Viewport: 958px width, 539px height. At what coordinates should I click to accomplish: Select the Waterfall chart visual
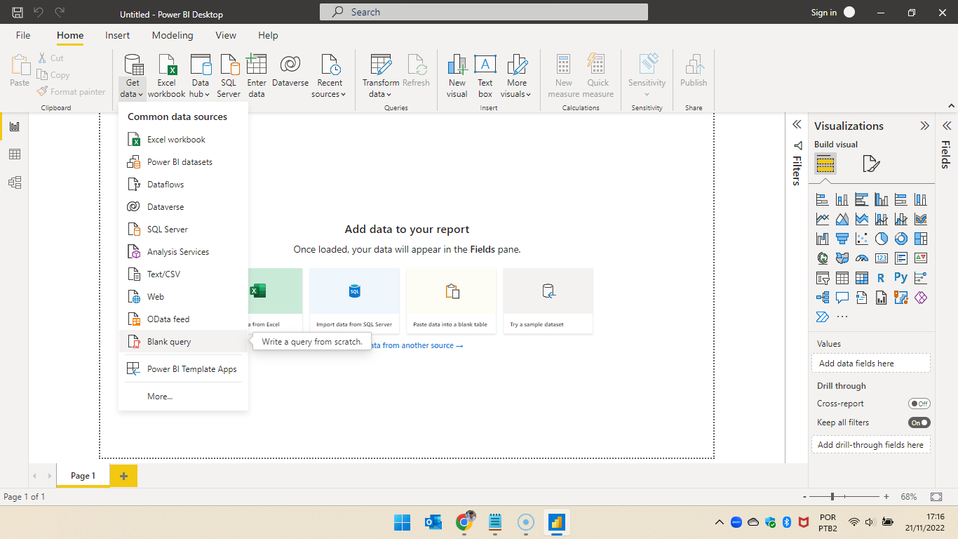point(823,239)
